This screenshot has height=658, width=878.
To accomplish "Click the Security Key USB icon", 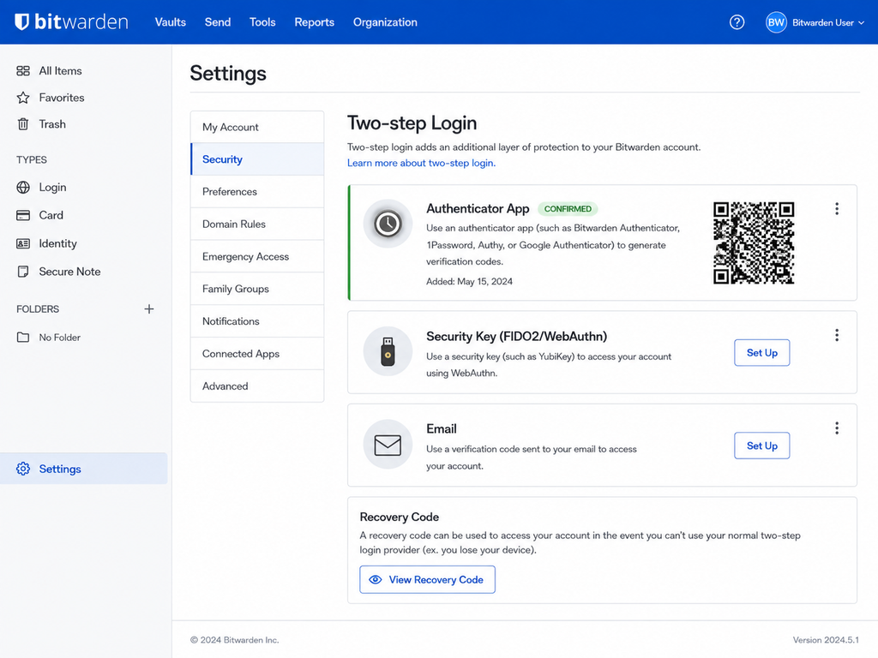I will (388, 351).
